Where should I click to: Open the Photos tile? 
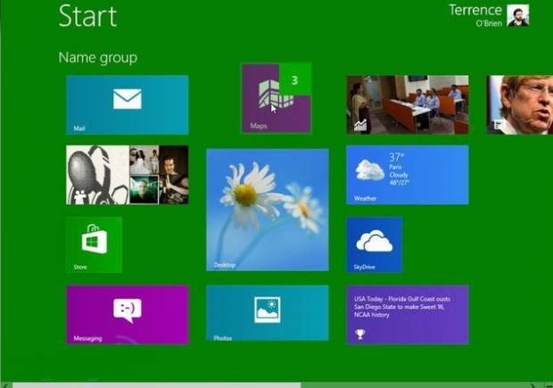coord(268,313)
